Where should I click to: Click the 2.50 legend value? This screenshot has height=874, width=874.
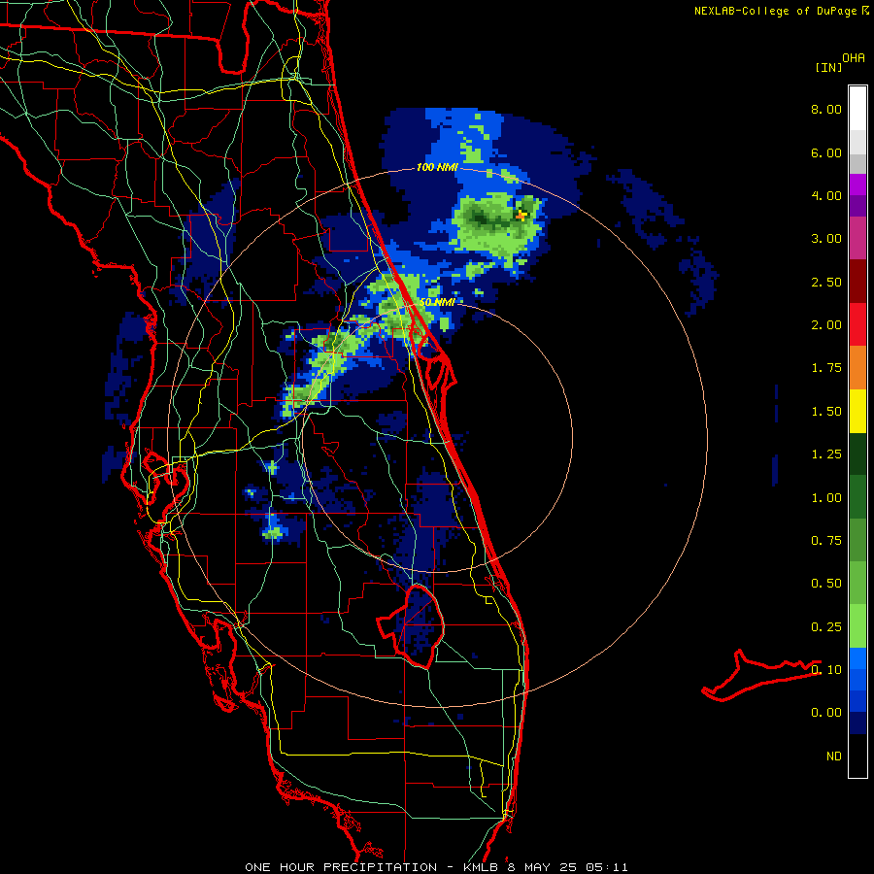click(826, 282)
